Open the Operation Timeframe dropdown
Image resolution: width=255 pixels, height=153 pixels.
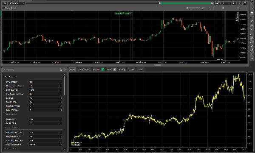(x=45, y=86)
